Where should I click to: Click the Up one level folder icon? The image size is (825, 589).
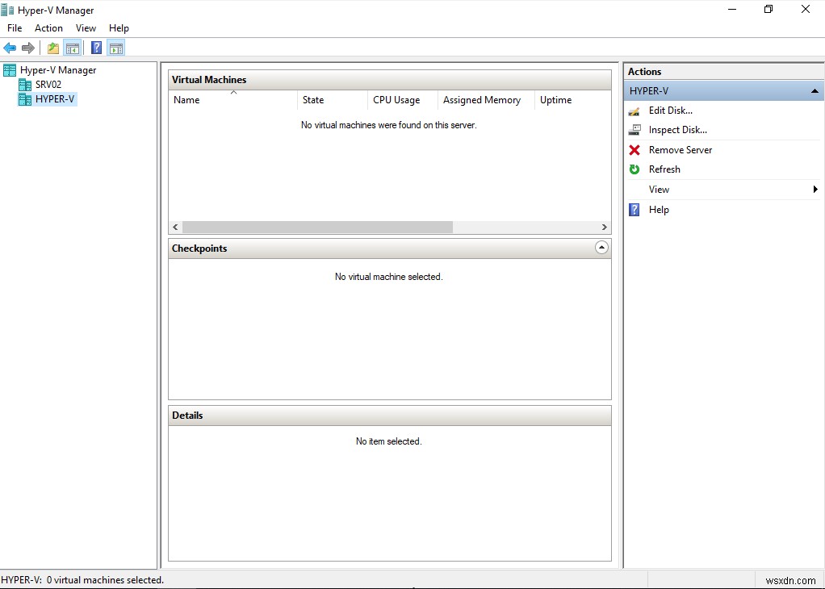(x=53, y=48)
